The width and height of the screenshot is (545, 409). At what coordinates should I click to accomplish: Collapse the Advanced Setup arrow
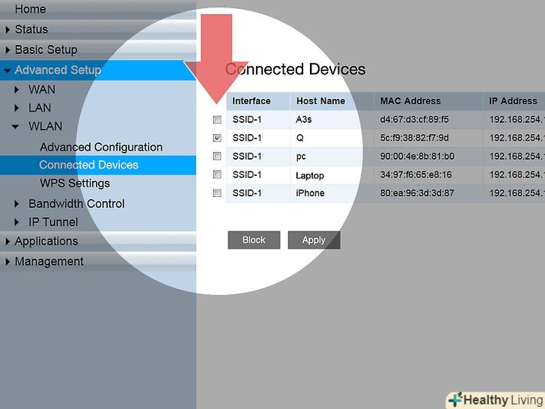click(x=7, y=70)
